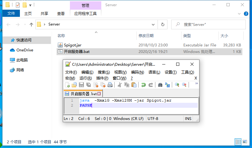The height and width of the screenshot is (148, 252).
Task: Click the X close-document button in menu bar
Action: 195,78
